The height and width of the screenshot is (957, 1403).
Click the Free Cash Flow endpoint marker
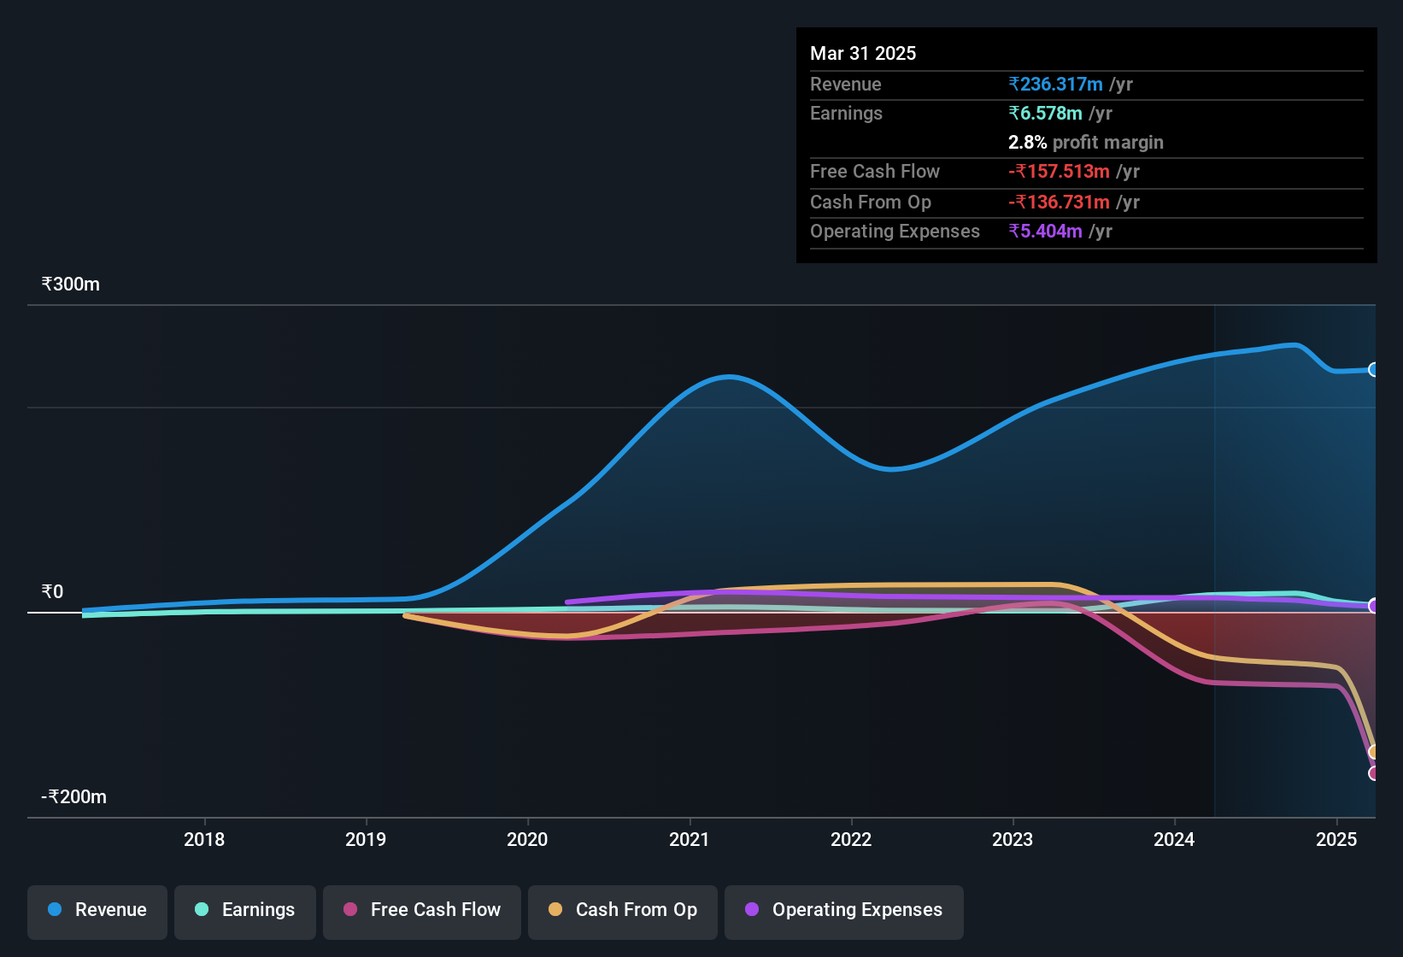click(x=1374, y=773)
